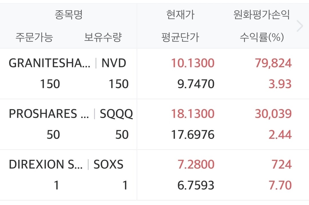Click the 수익률(%) column header
This screenshot has height=205, width=309.
click(262, 37)
